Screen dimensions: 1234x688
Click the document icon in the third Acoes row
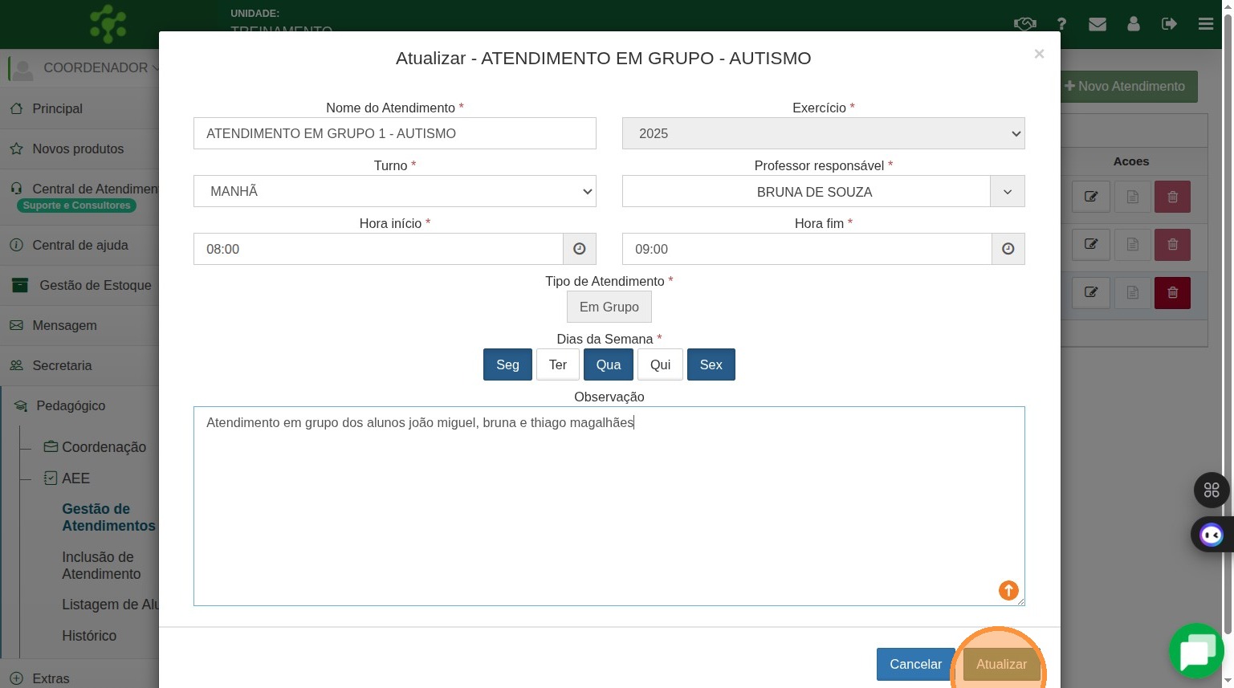(1133, 293)
